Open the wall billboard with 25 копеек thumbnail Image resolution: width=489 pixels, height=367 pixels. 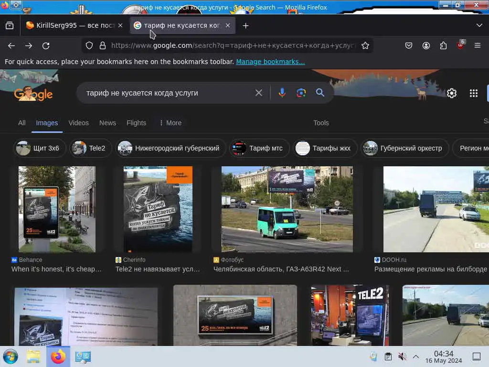point(235,315)
